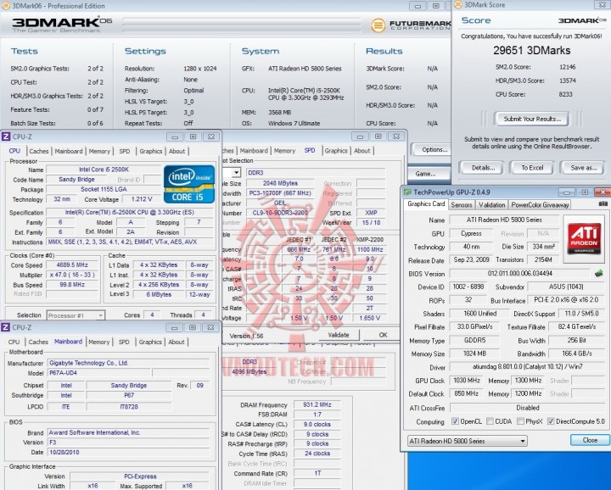
Task: Click the Driver atiumdag Catalyst 10.12 field
Action: pyautogui.click(x=527, y=366)
